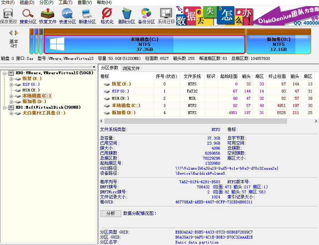Close the left tree panel
The width and height of the screenshot is (319, 245).
point(94,67)
